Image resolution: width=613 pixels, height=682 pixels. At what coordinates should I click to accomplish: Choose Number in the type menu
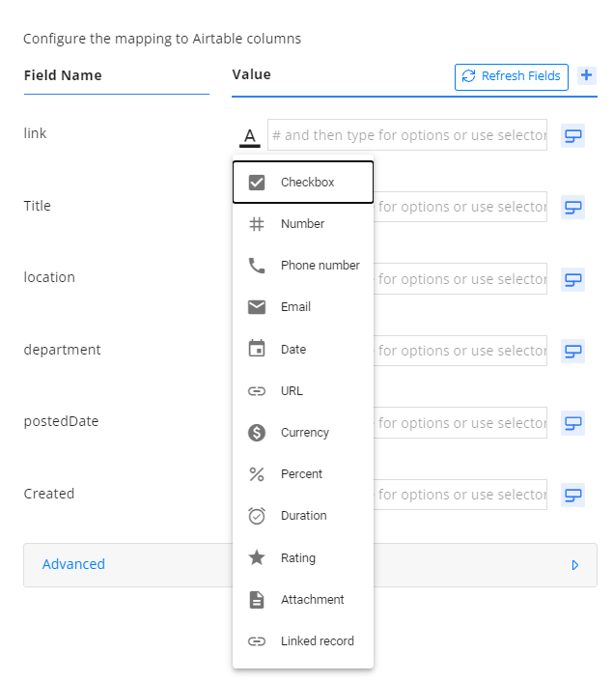(303, 224)
